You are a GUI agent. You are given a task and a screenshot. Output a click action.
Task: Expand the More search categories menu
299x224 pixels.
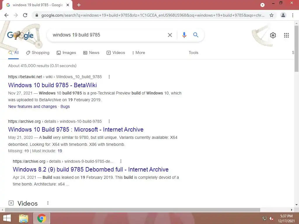click(139, 53)
